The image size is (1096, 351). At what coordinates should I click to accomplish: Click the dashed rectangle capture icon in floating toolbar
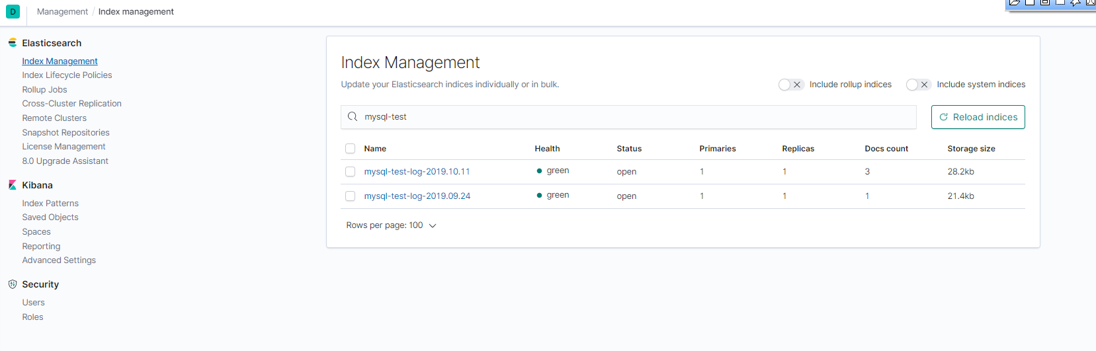[1060, 2]
